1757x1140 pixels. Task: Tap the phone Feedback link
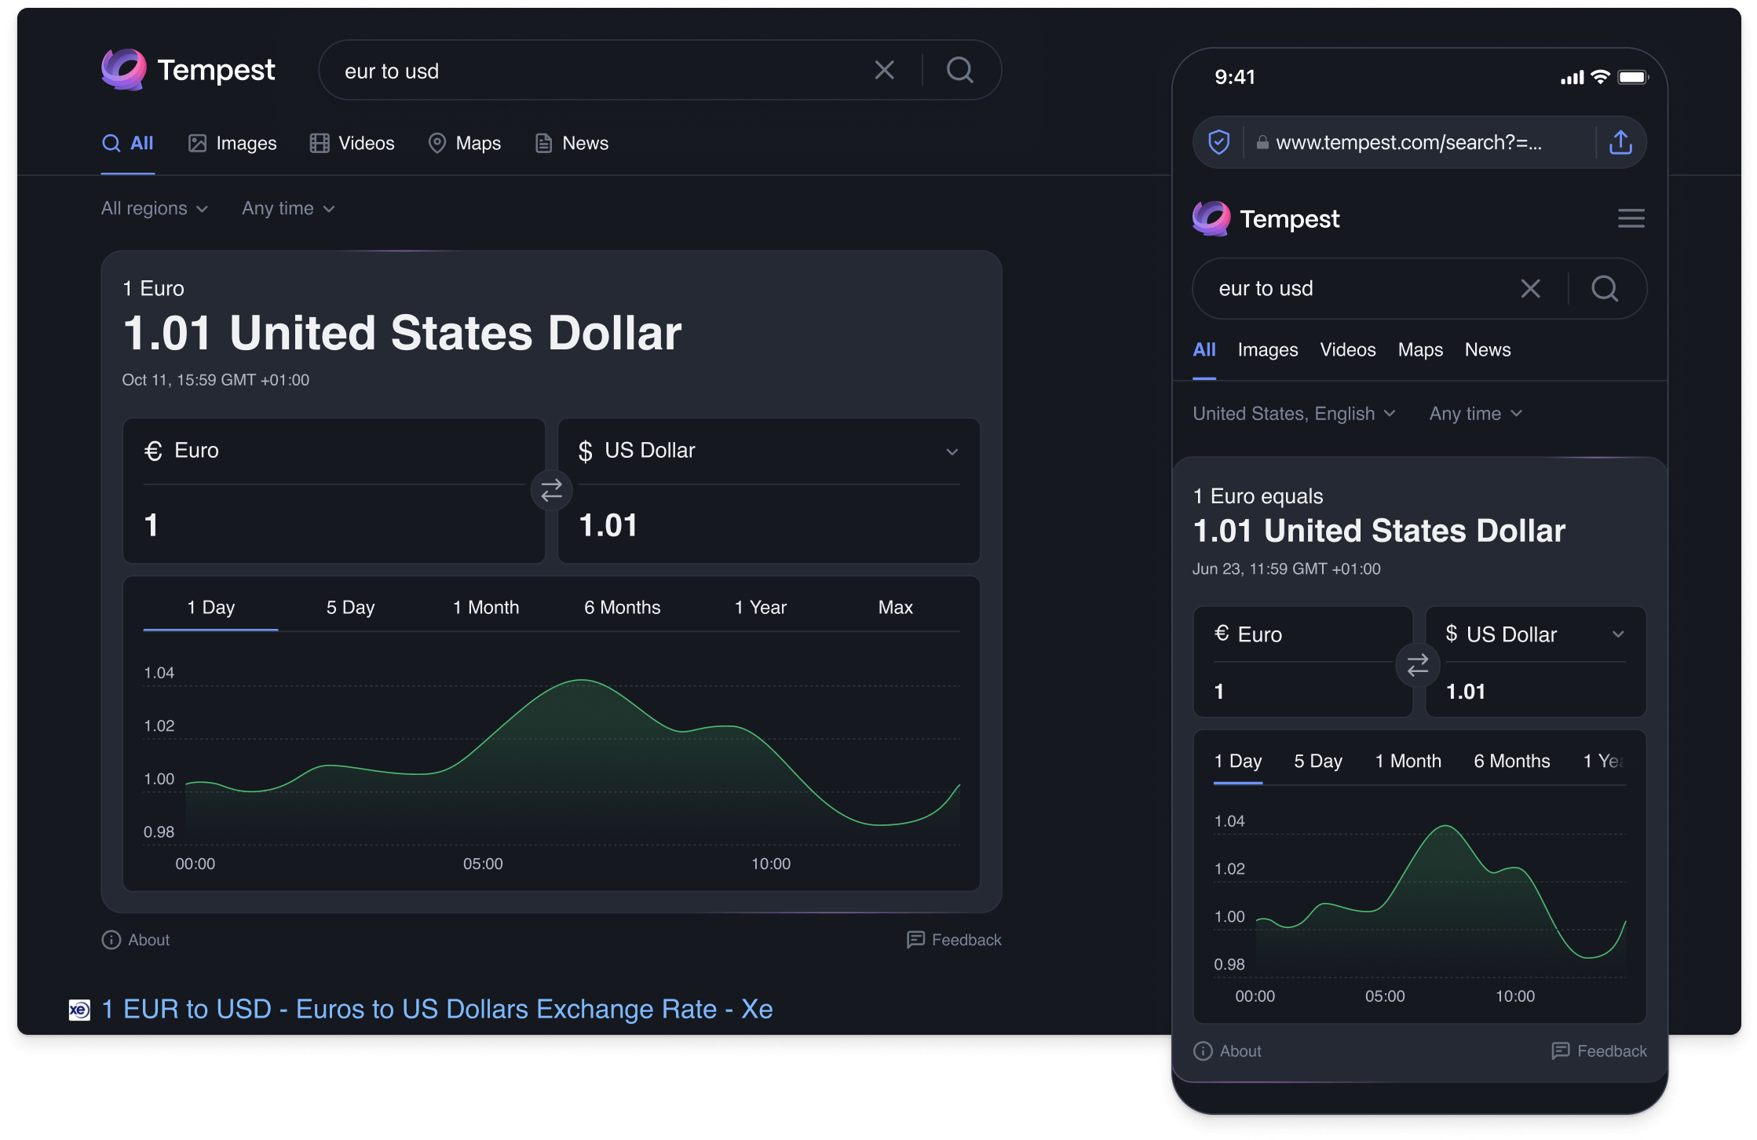coord(1599,1051)
